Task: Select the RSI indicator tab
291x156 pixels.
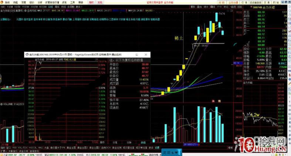Action: click(x=14, y=148)
